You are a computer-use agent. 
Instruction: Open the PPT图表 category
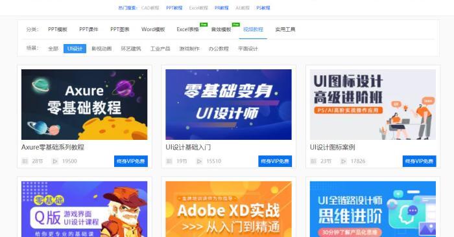tap(120, 30)
